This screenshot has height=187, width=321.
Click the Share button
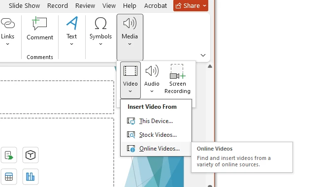point(191,6)
